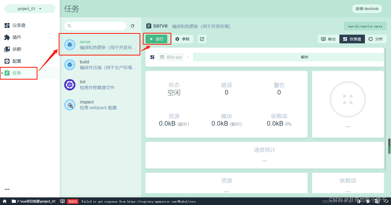Screen dimensions: 391x205
Task: Select the inspect task in list
Action: 100,105
